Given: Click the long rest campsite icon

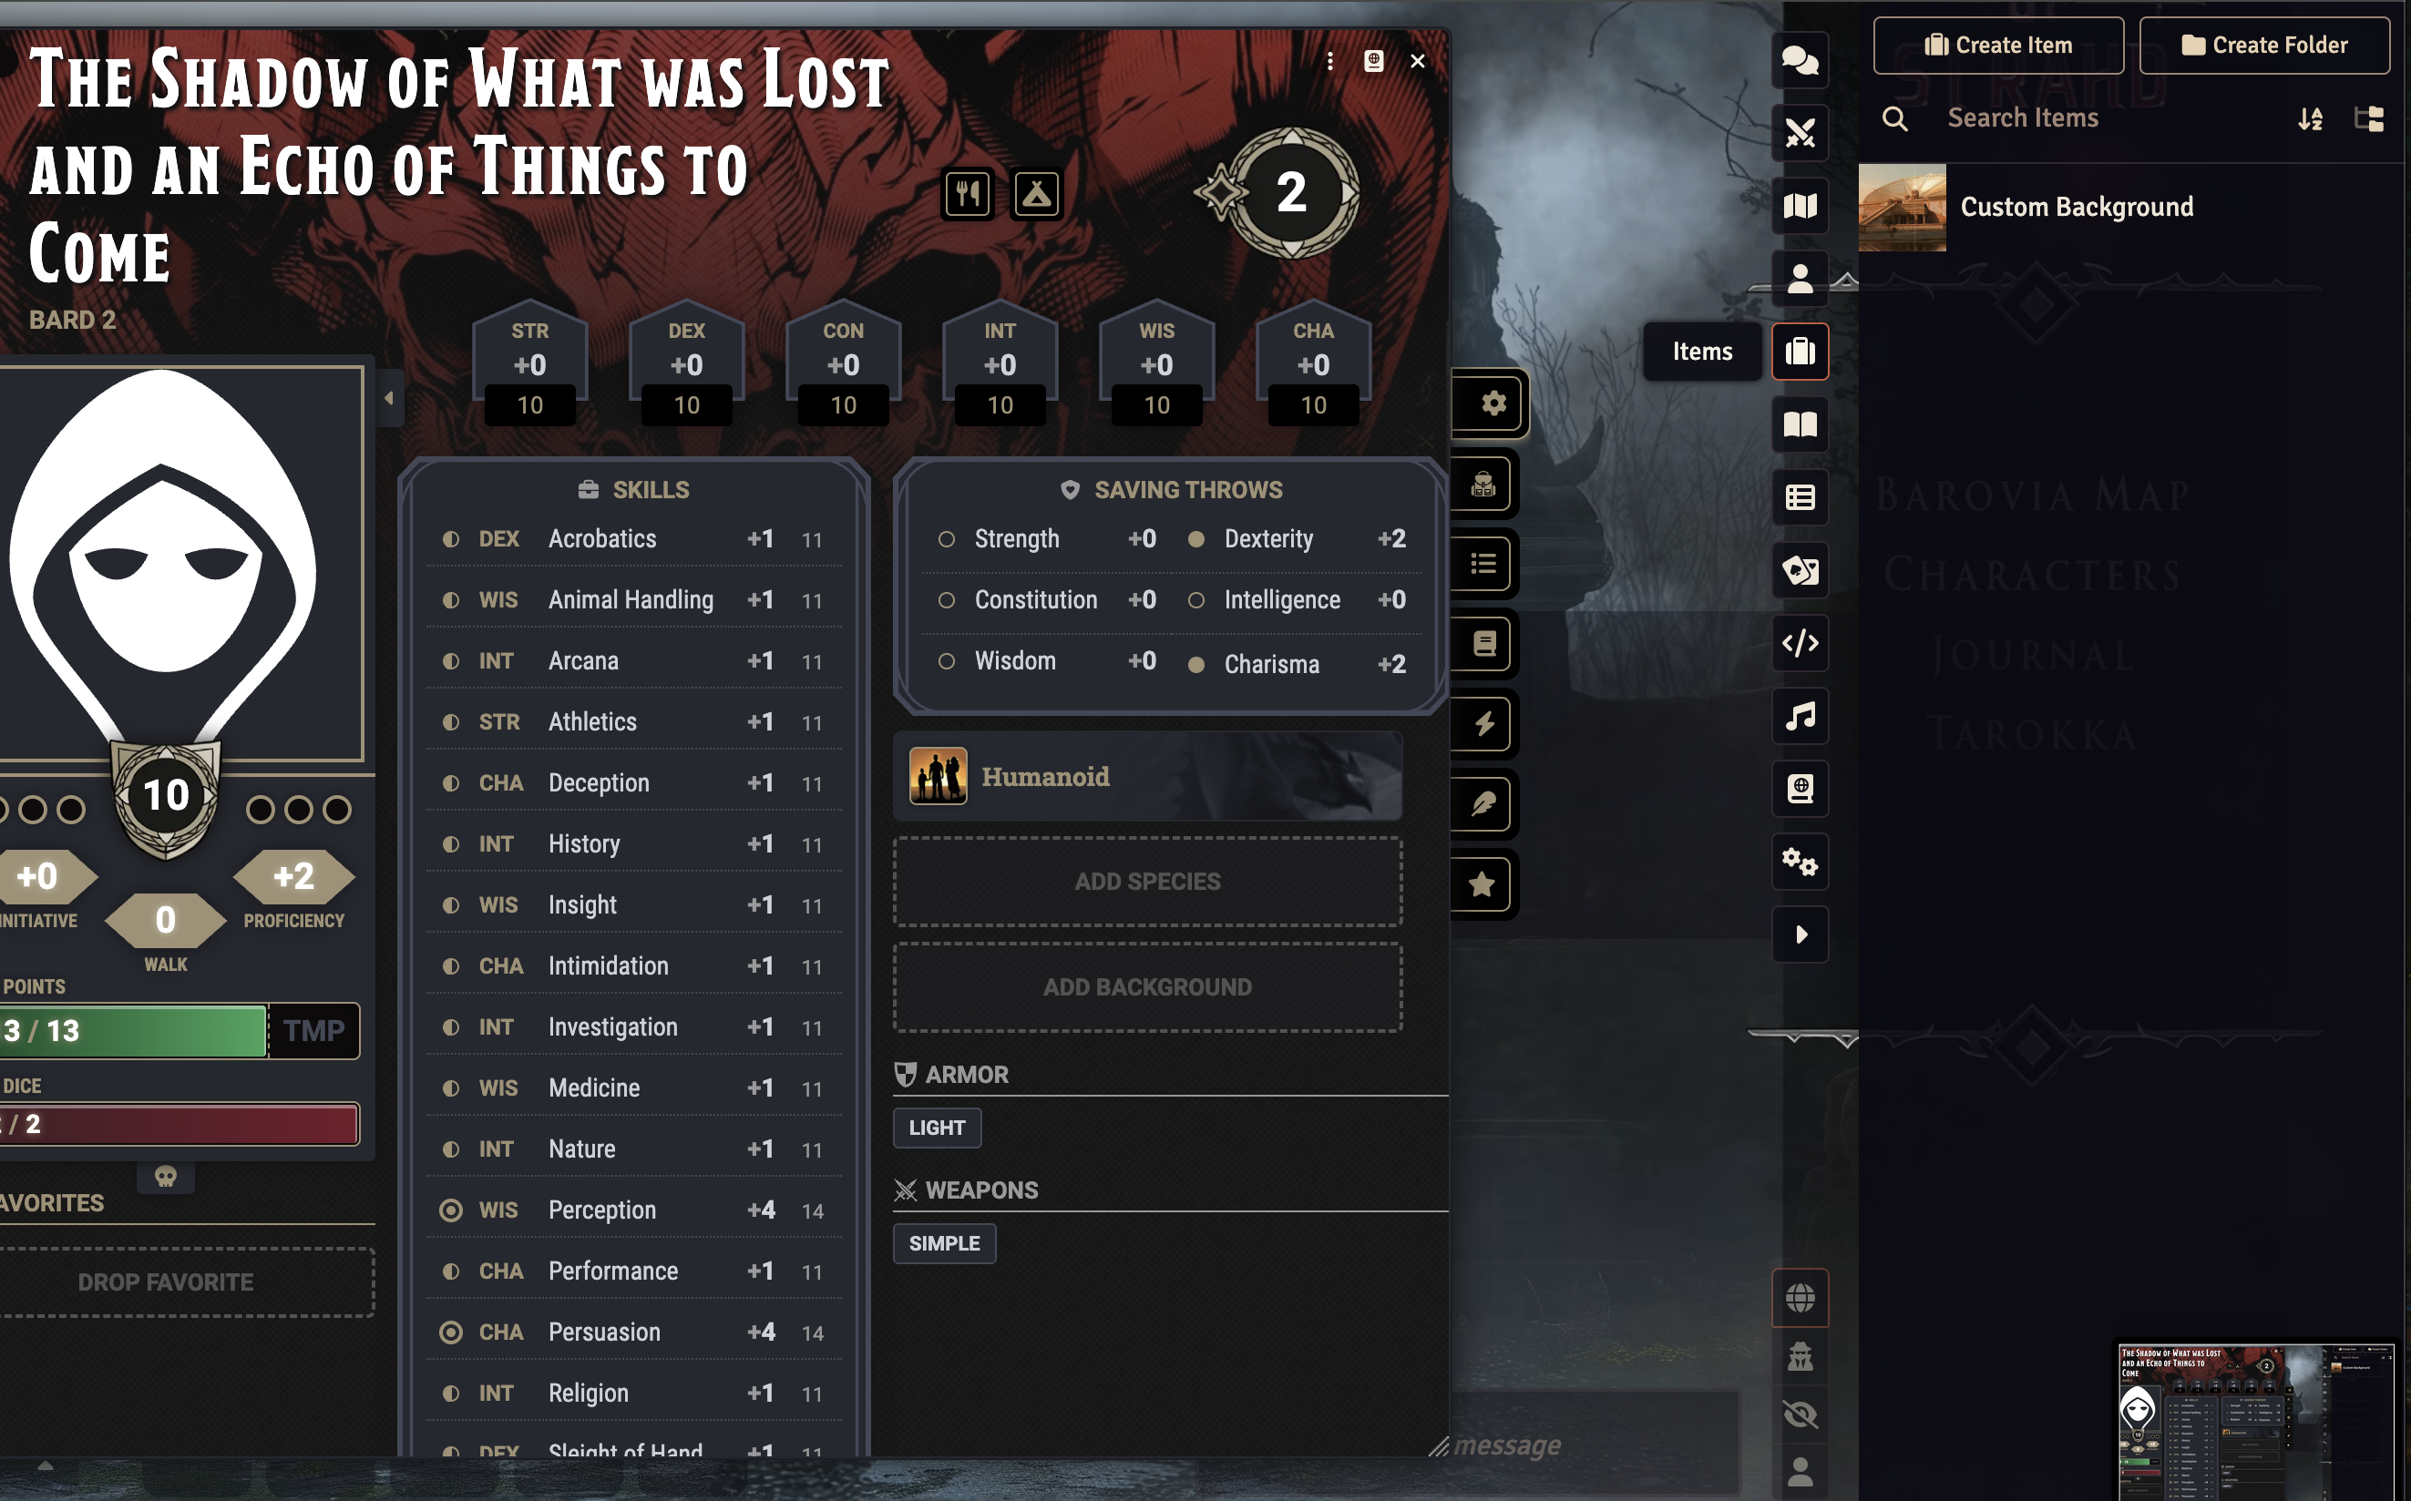Looking at the screenshot, I should (x=1036, y=194).
